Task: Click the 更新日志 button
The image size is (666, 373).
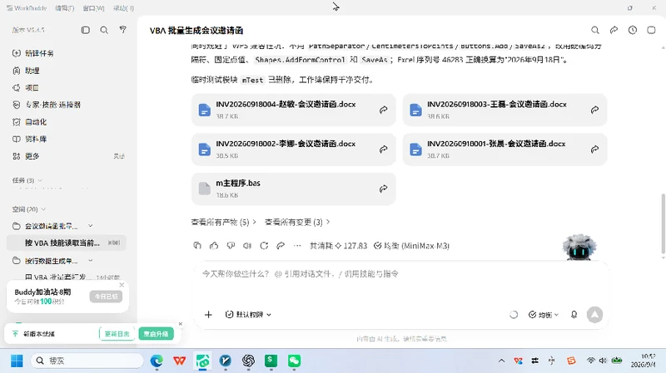Action: click(x=117, y=334)
